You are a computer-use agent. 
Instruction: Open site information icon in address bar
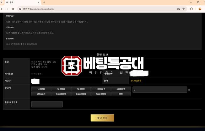(20, 9)
